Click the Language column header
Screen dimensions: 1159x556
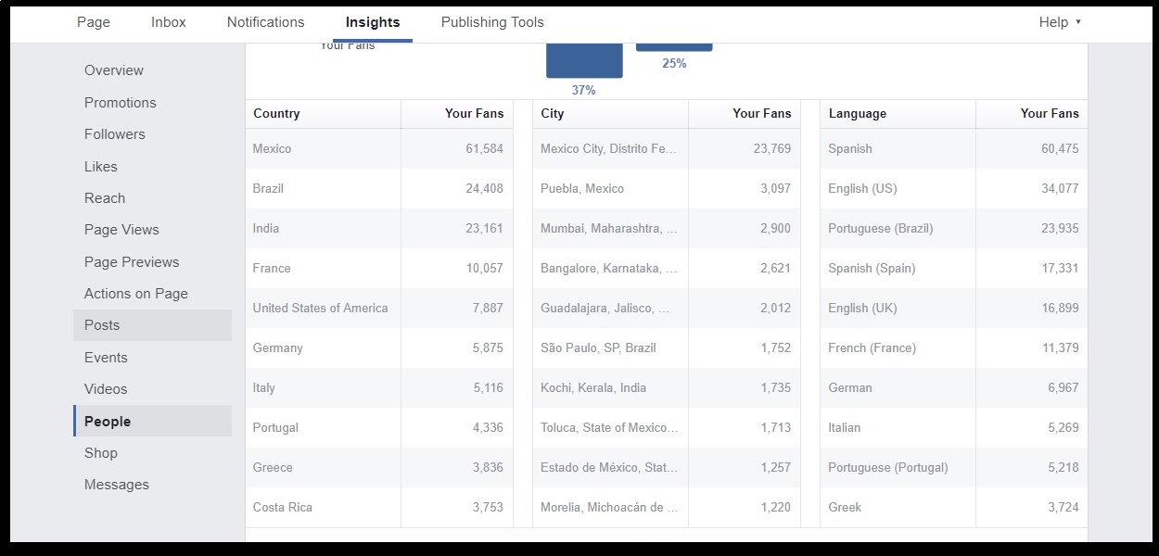(898, 114)
